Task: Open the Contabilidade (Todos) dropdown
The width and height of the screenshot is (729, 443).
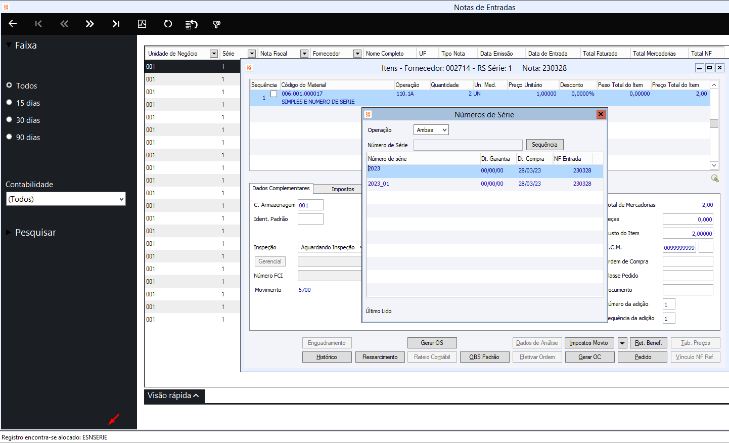Action: click(66, 199)
